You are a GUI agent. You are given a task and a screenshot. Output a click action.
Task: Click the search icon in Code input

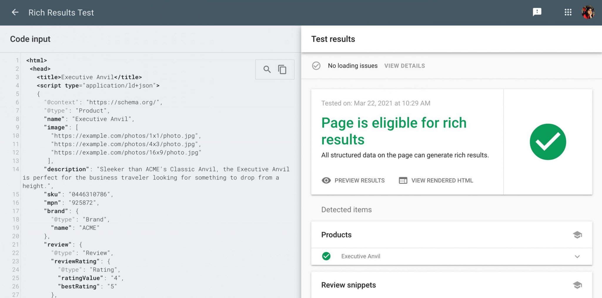point(267,70)
